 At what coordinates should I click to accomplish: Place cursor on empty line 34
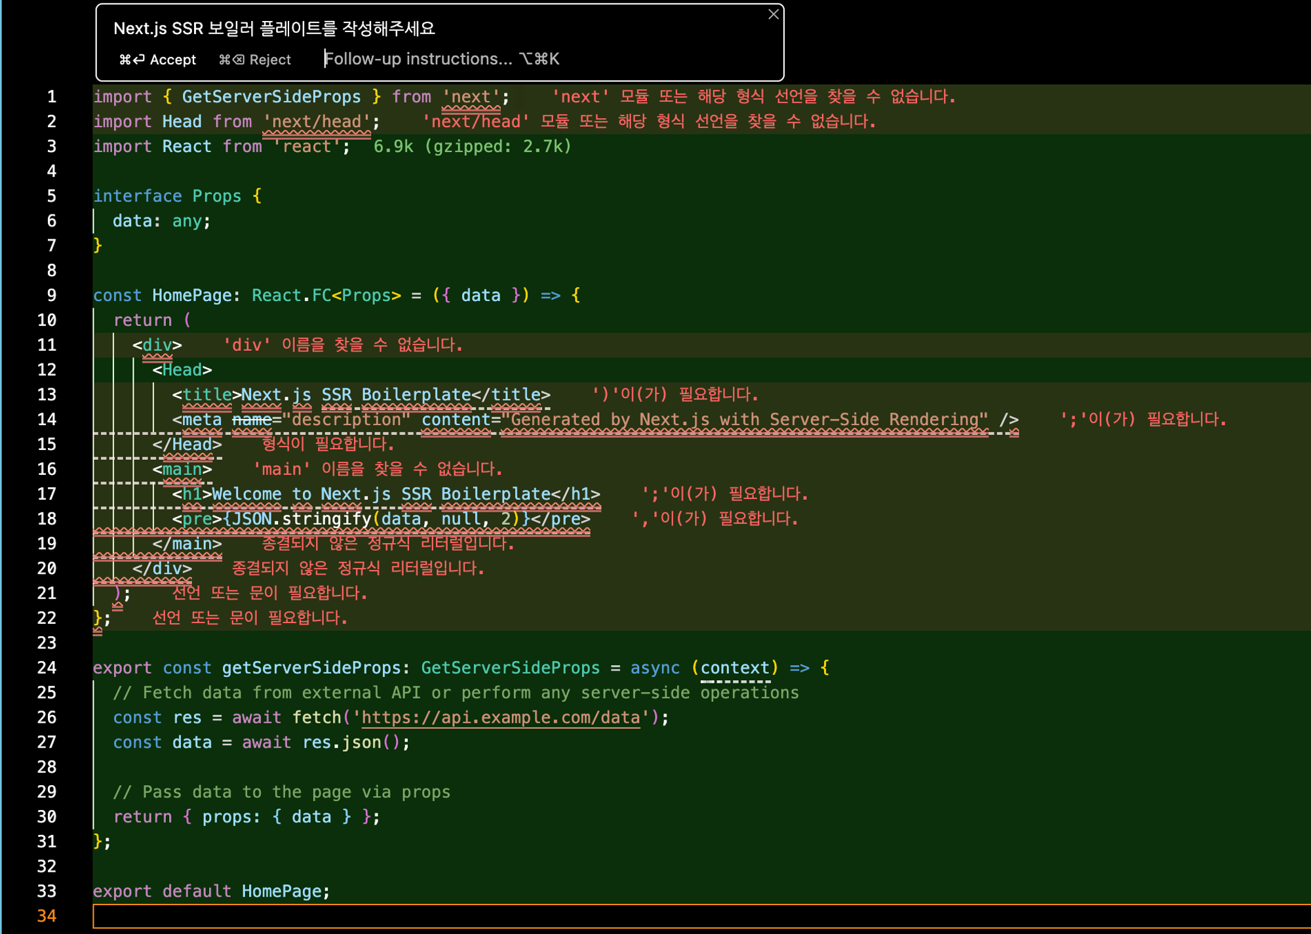(x=701, y=916)
